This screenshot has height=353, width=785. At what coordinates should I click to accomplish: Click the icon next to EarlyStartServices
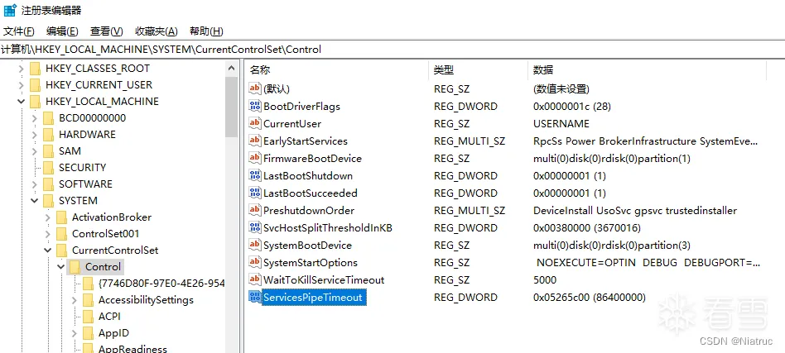coord(255,141)
